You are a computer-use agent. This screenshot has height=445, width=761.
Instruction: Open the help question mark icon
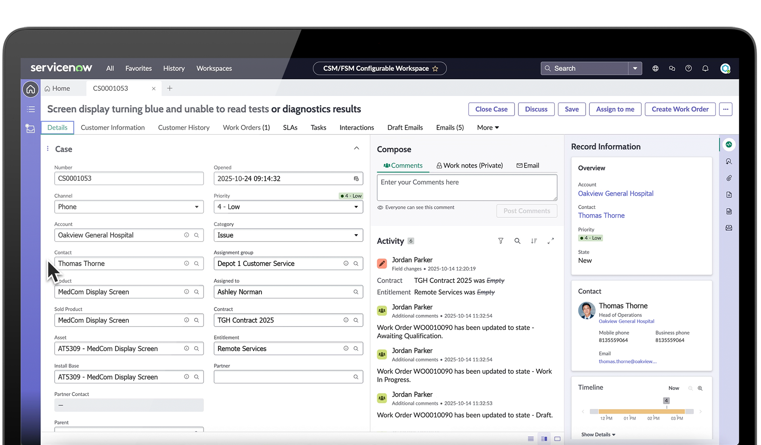coord(688,68)
